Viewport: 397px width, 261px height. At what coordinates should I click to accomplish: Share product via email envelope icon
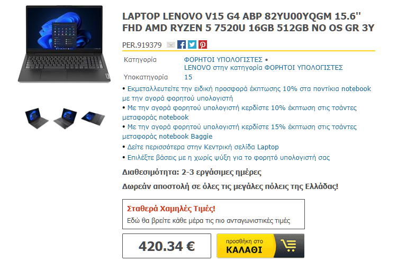point(171,45)
